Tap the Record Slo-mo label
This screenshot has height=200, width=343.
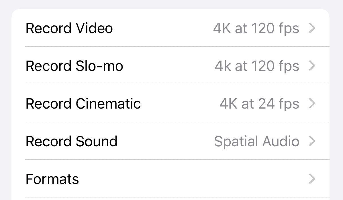click(74, 66)
